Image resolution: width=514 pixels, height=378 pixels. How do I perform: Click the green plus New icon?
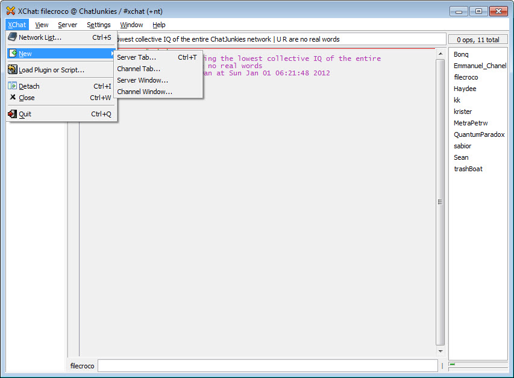coord(13,53)
